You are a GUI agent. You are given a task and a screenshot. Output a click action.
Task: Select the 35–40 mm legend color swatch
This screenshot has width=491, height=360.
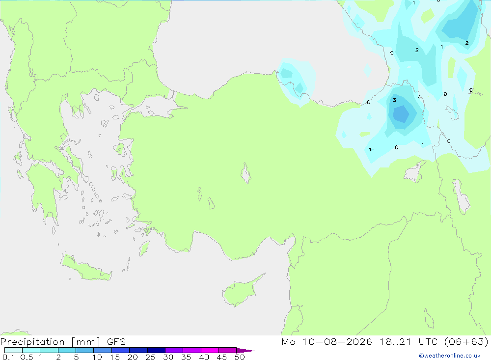tap(191, 350)
